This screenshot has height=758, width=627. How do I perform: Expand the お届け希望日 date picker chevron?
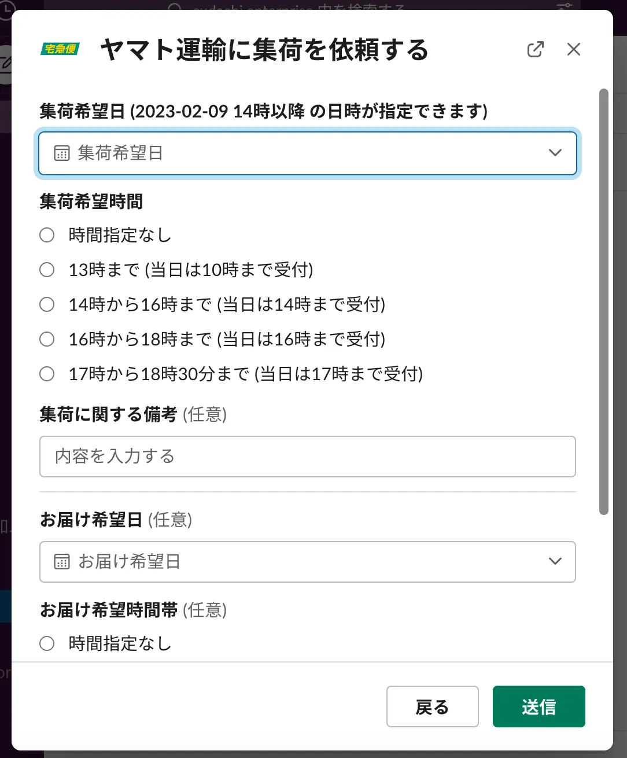555,562
